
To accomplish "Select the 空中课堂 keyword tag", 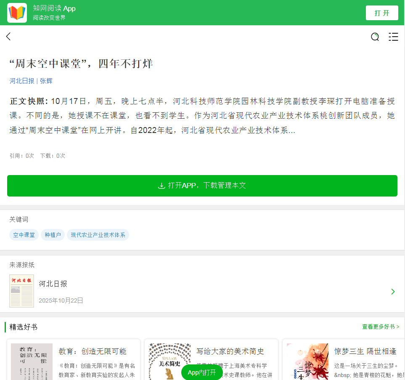I will [x=24, y=235].
